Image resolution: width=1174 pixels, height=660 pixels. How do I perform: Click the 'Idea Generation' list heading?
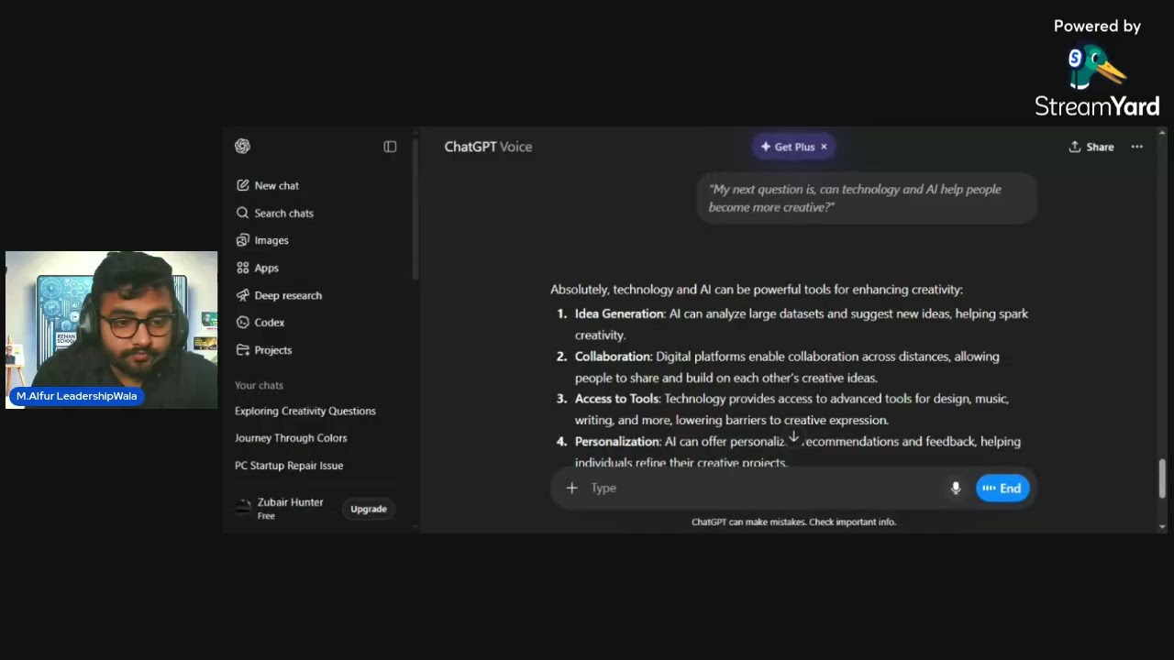coord(619,313)
